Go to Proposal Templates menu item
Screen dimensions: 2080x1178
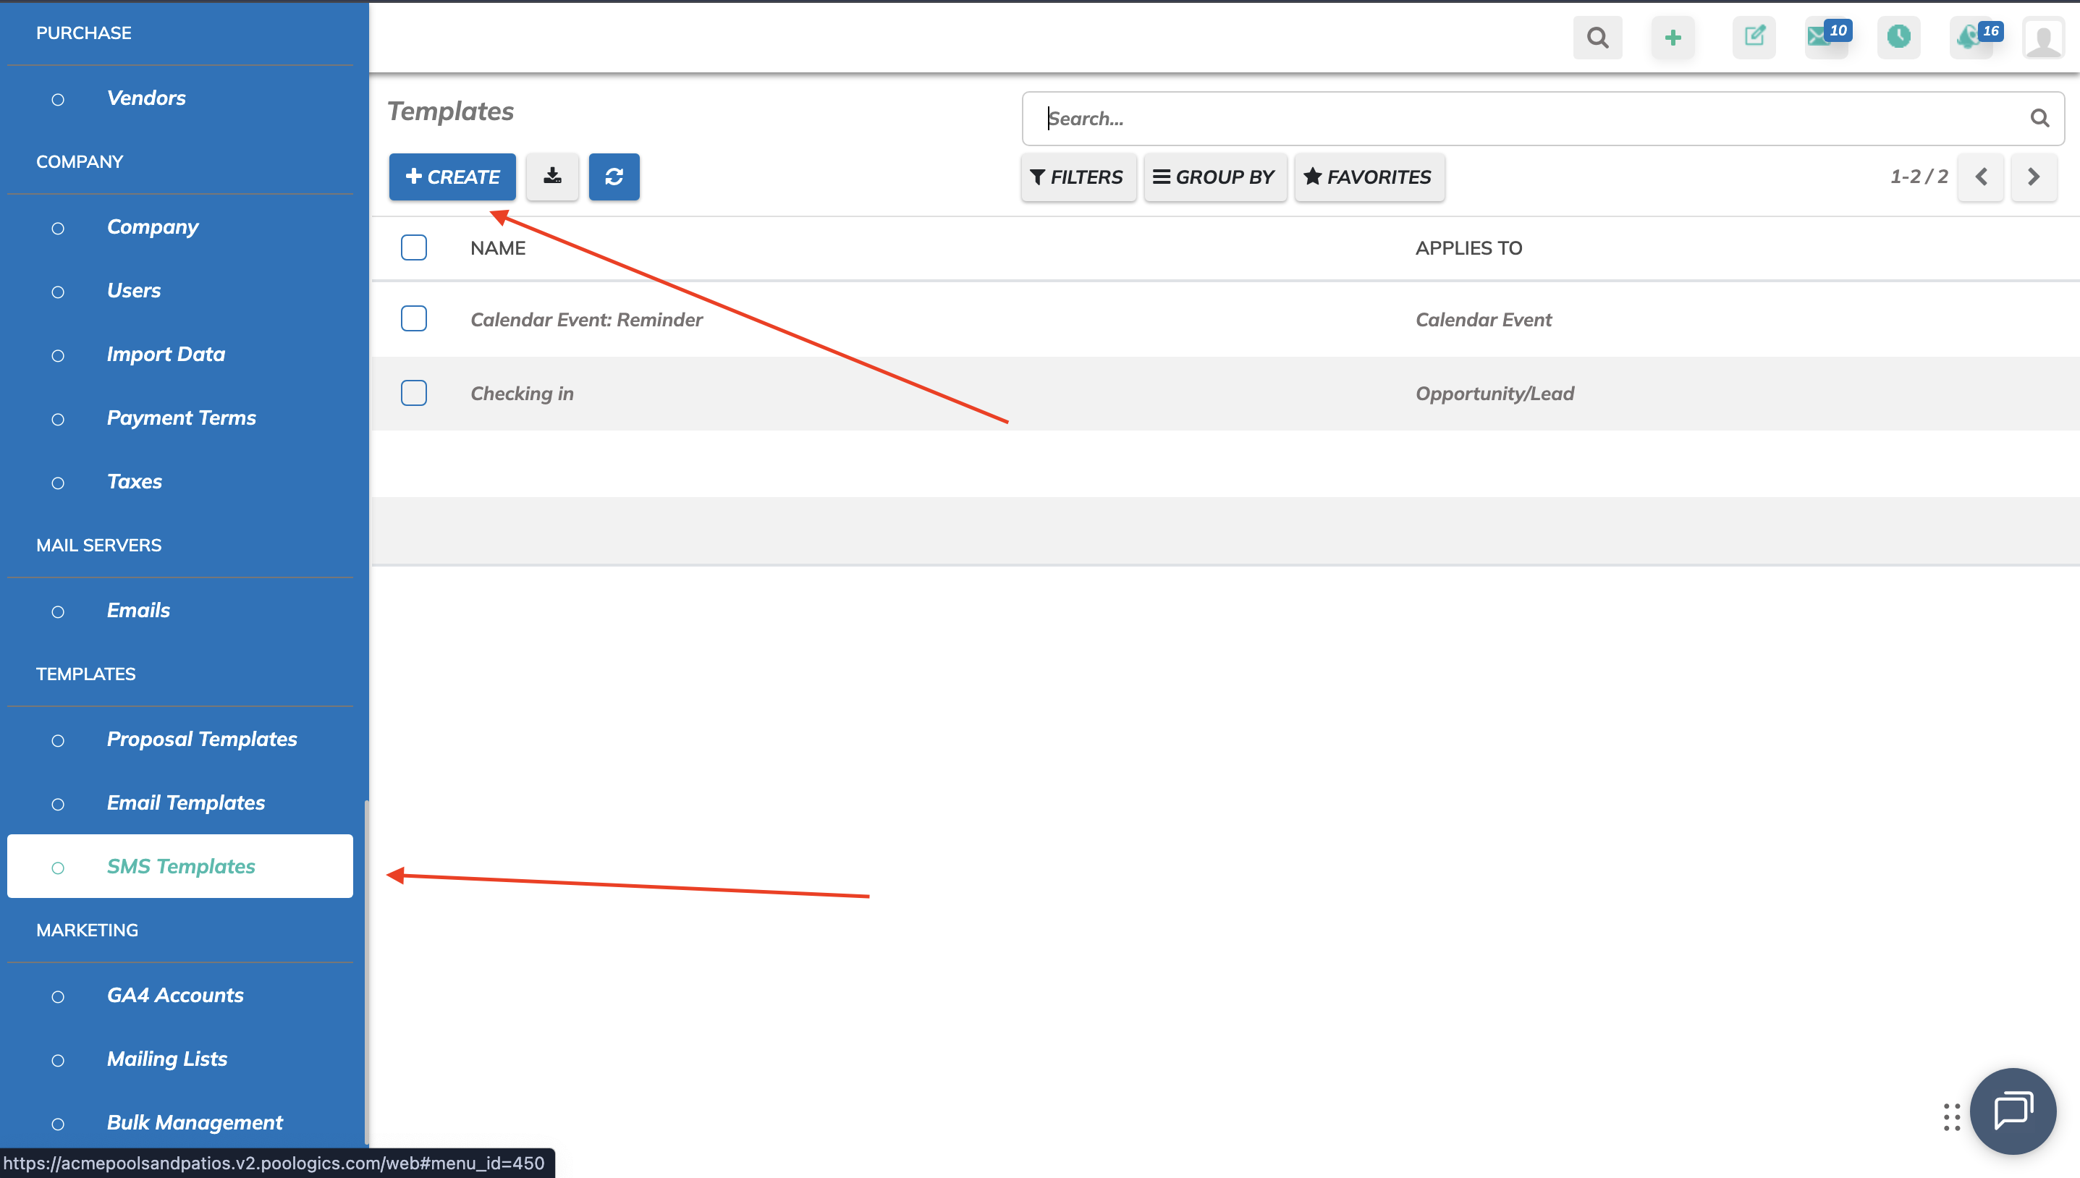pos(202,739)
